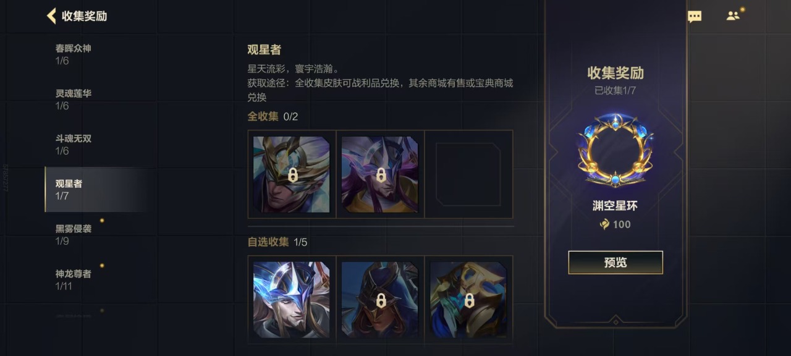Screen dimensions: 791x356
Task: Tap the 收集奖励 page title
Action: coord(84,16)
